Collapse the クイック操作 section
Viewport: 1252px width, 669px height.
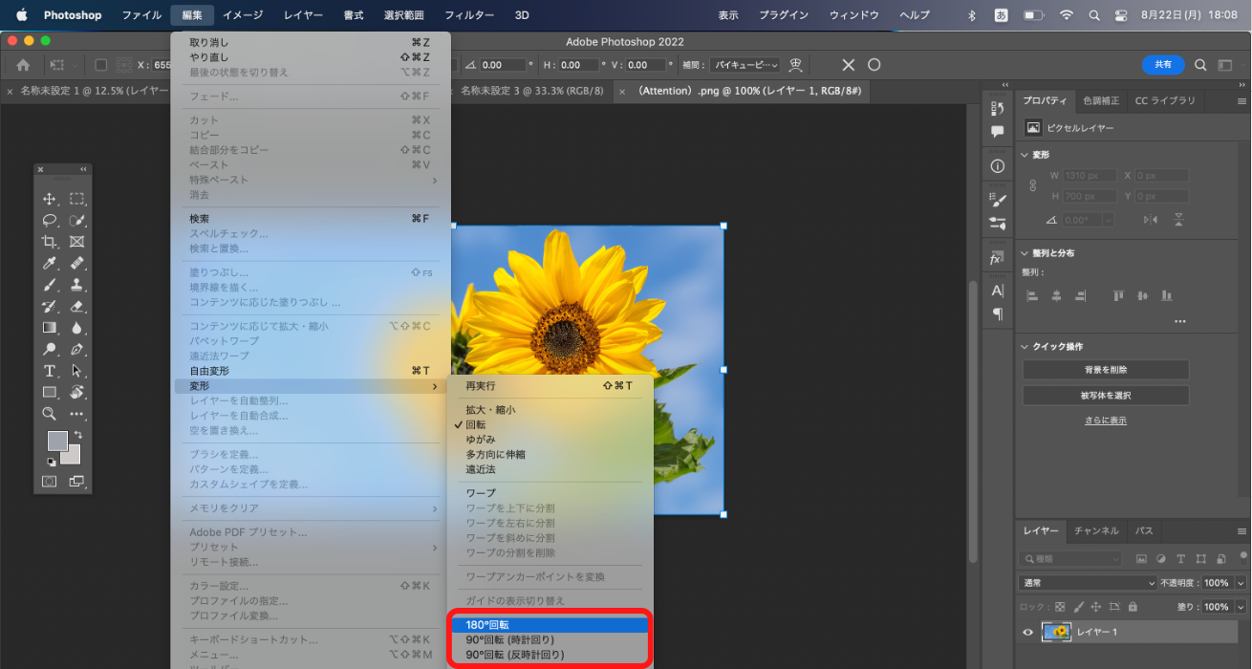[1025, 346]
